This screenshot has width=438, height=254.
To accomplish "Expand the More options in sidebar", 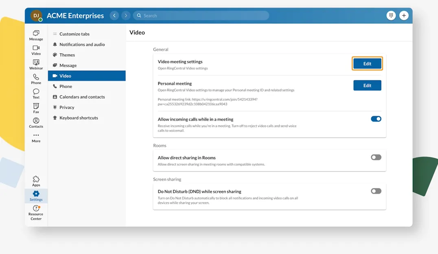I will (x=36, y=137).
